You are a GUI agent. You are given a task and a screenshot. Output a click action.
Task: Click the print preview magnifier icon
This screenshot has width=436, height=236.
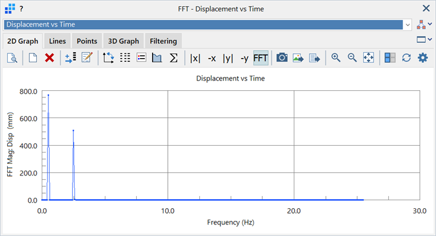click(x=12, y=58)
